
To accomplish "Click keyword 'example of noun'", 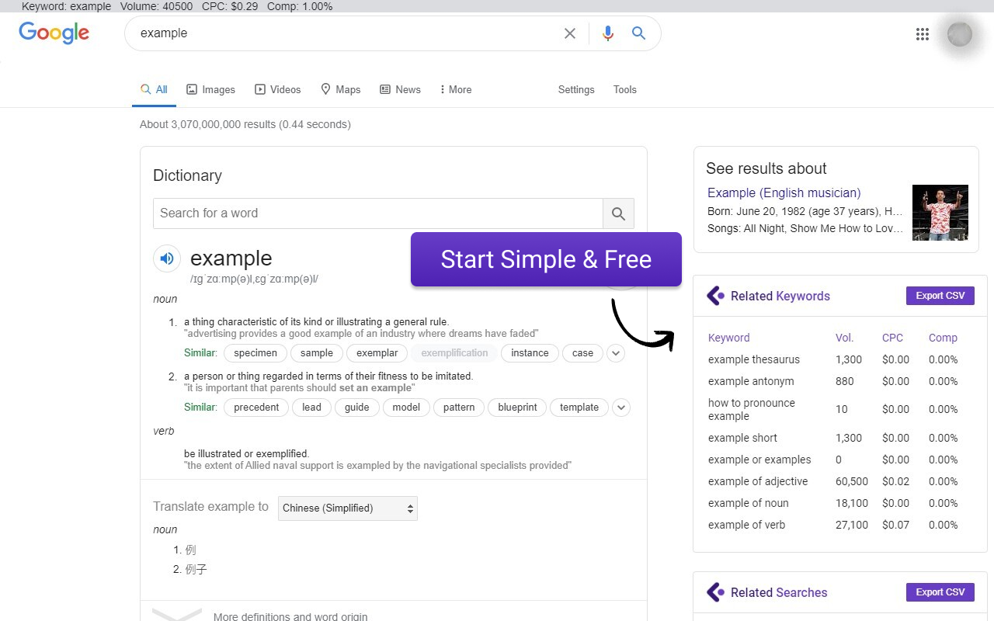I will (x=749, y=503).
